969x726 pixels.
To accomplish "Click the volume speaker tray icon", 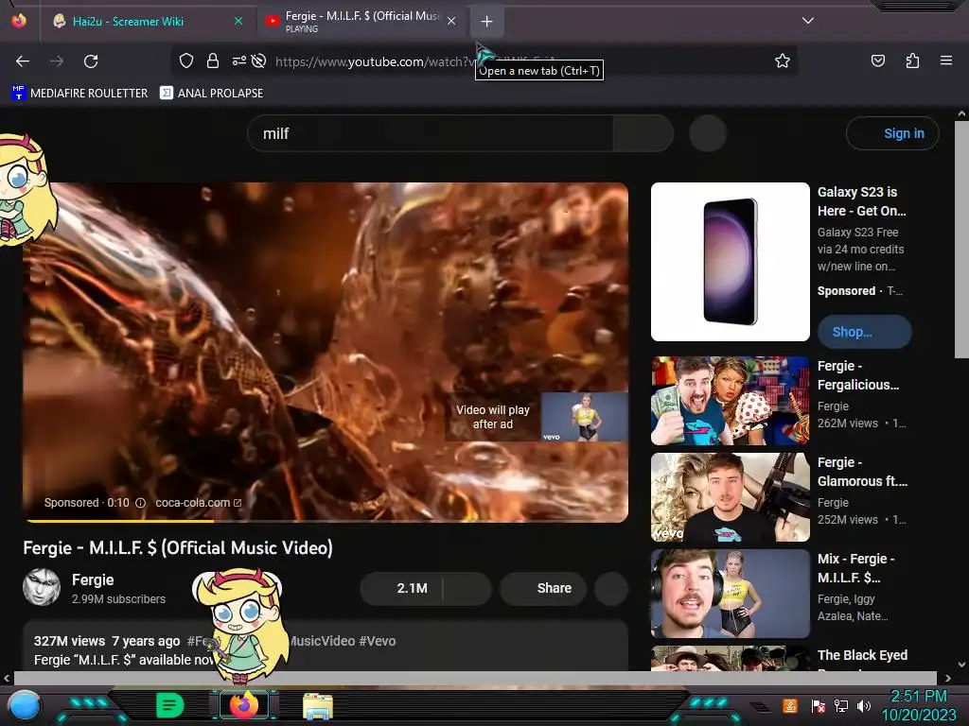I will pos(863,706).
